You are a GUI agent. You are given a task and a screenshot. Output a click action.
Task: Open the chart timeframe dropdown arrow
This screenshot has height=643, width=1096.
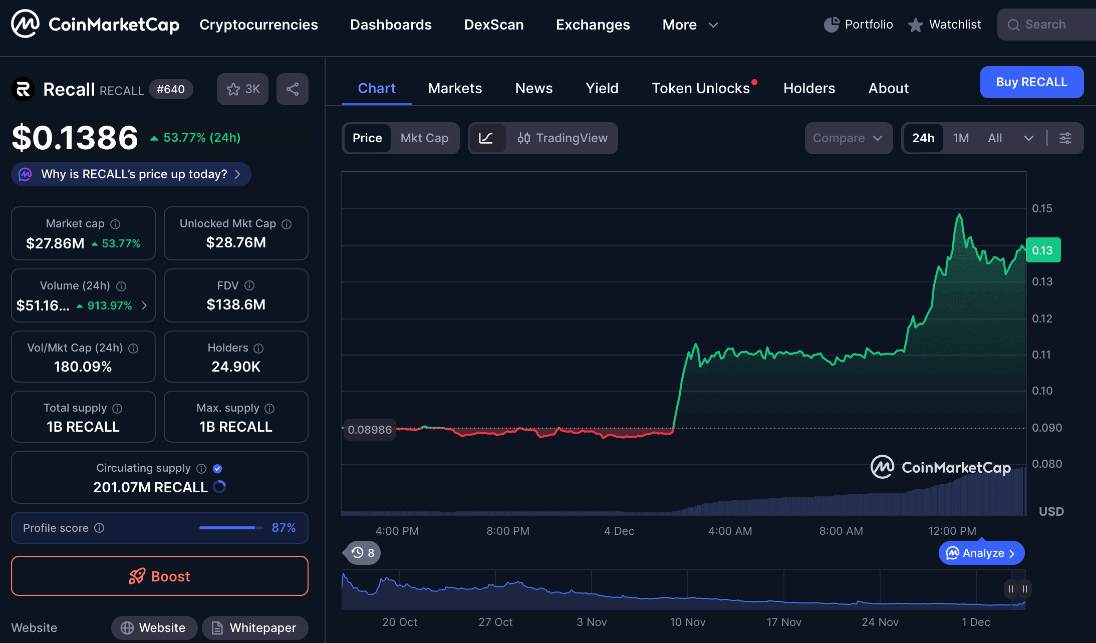tap(1028, 138)
